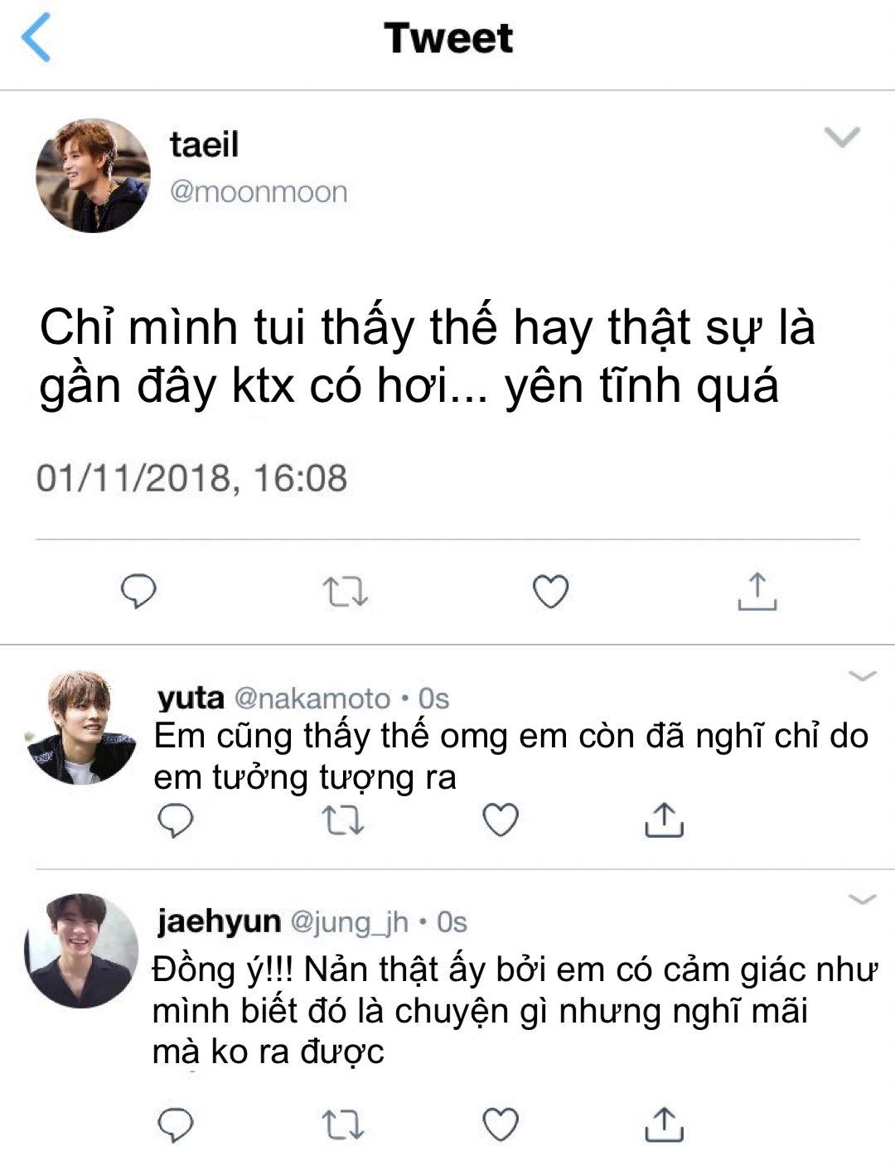The image size is (895, 1175).
Task: Expand the options chevron on yuta's reply
Action: click(x=863, y=676)
